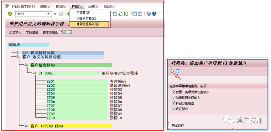Screen dimensions: 271x132
Task: Uncheck 凭证暂存 checkbox
Action: [x=174, y=109]
